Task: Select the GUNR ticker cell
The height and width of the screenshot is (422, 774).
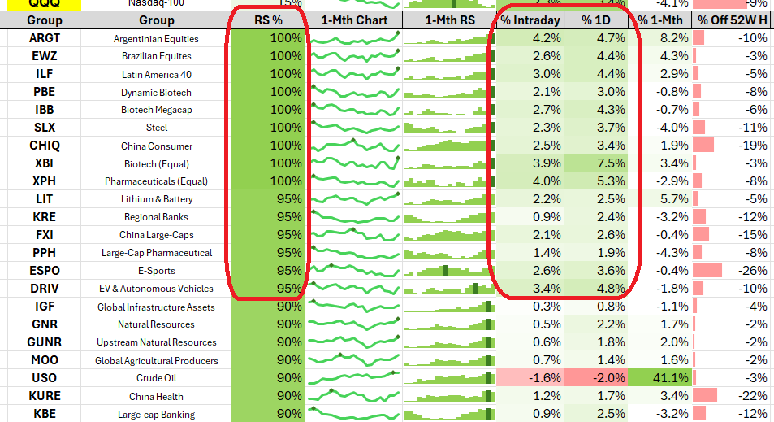Action: (x=45, y=342)
